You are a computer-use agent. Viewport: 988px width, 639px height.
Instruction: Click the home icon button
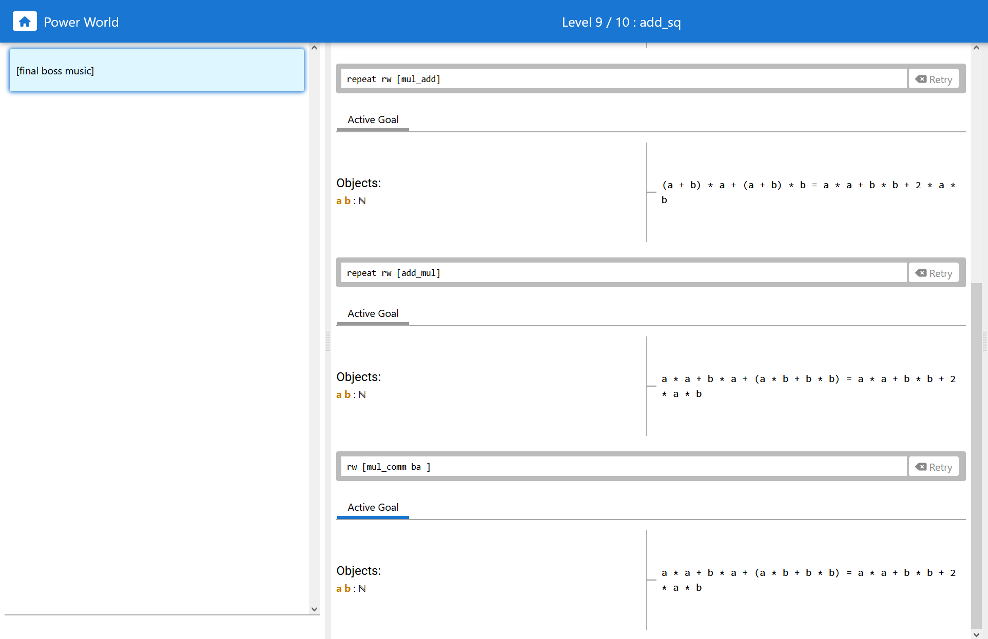point(25,22)
